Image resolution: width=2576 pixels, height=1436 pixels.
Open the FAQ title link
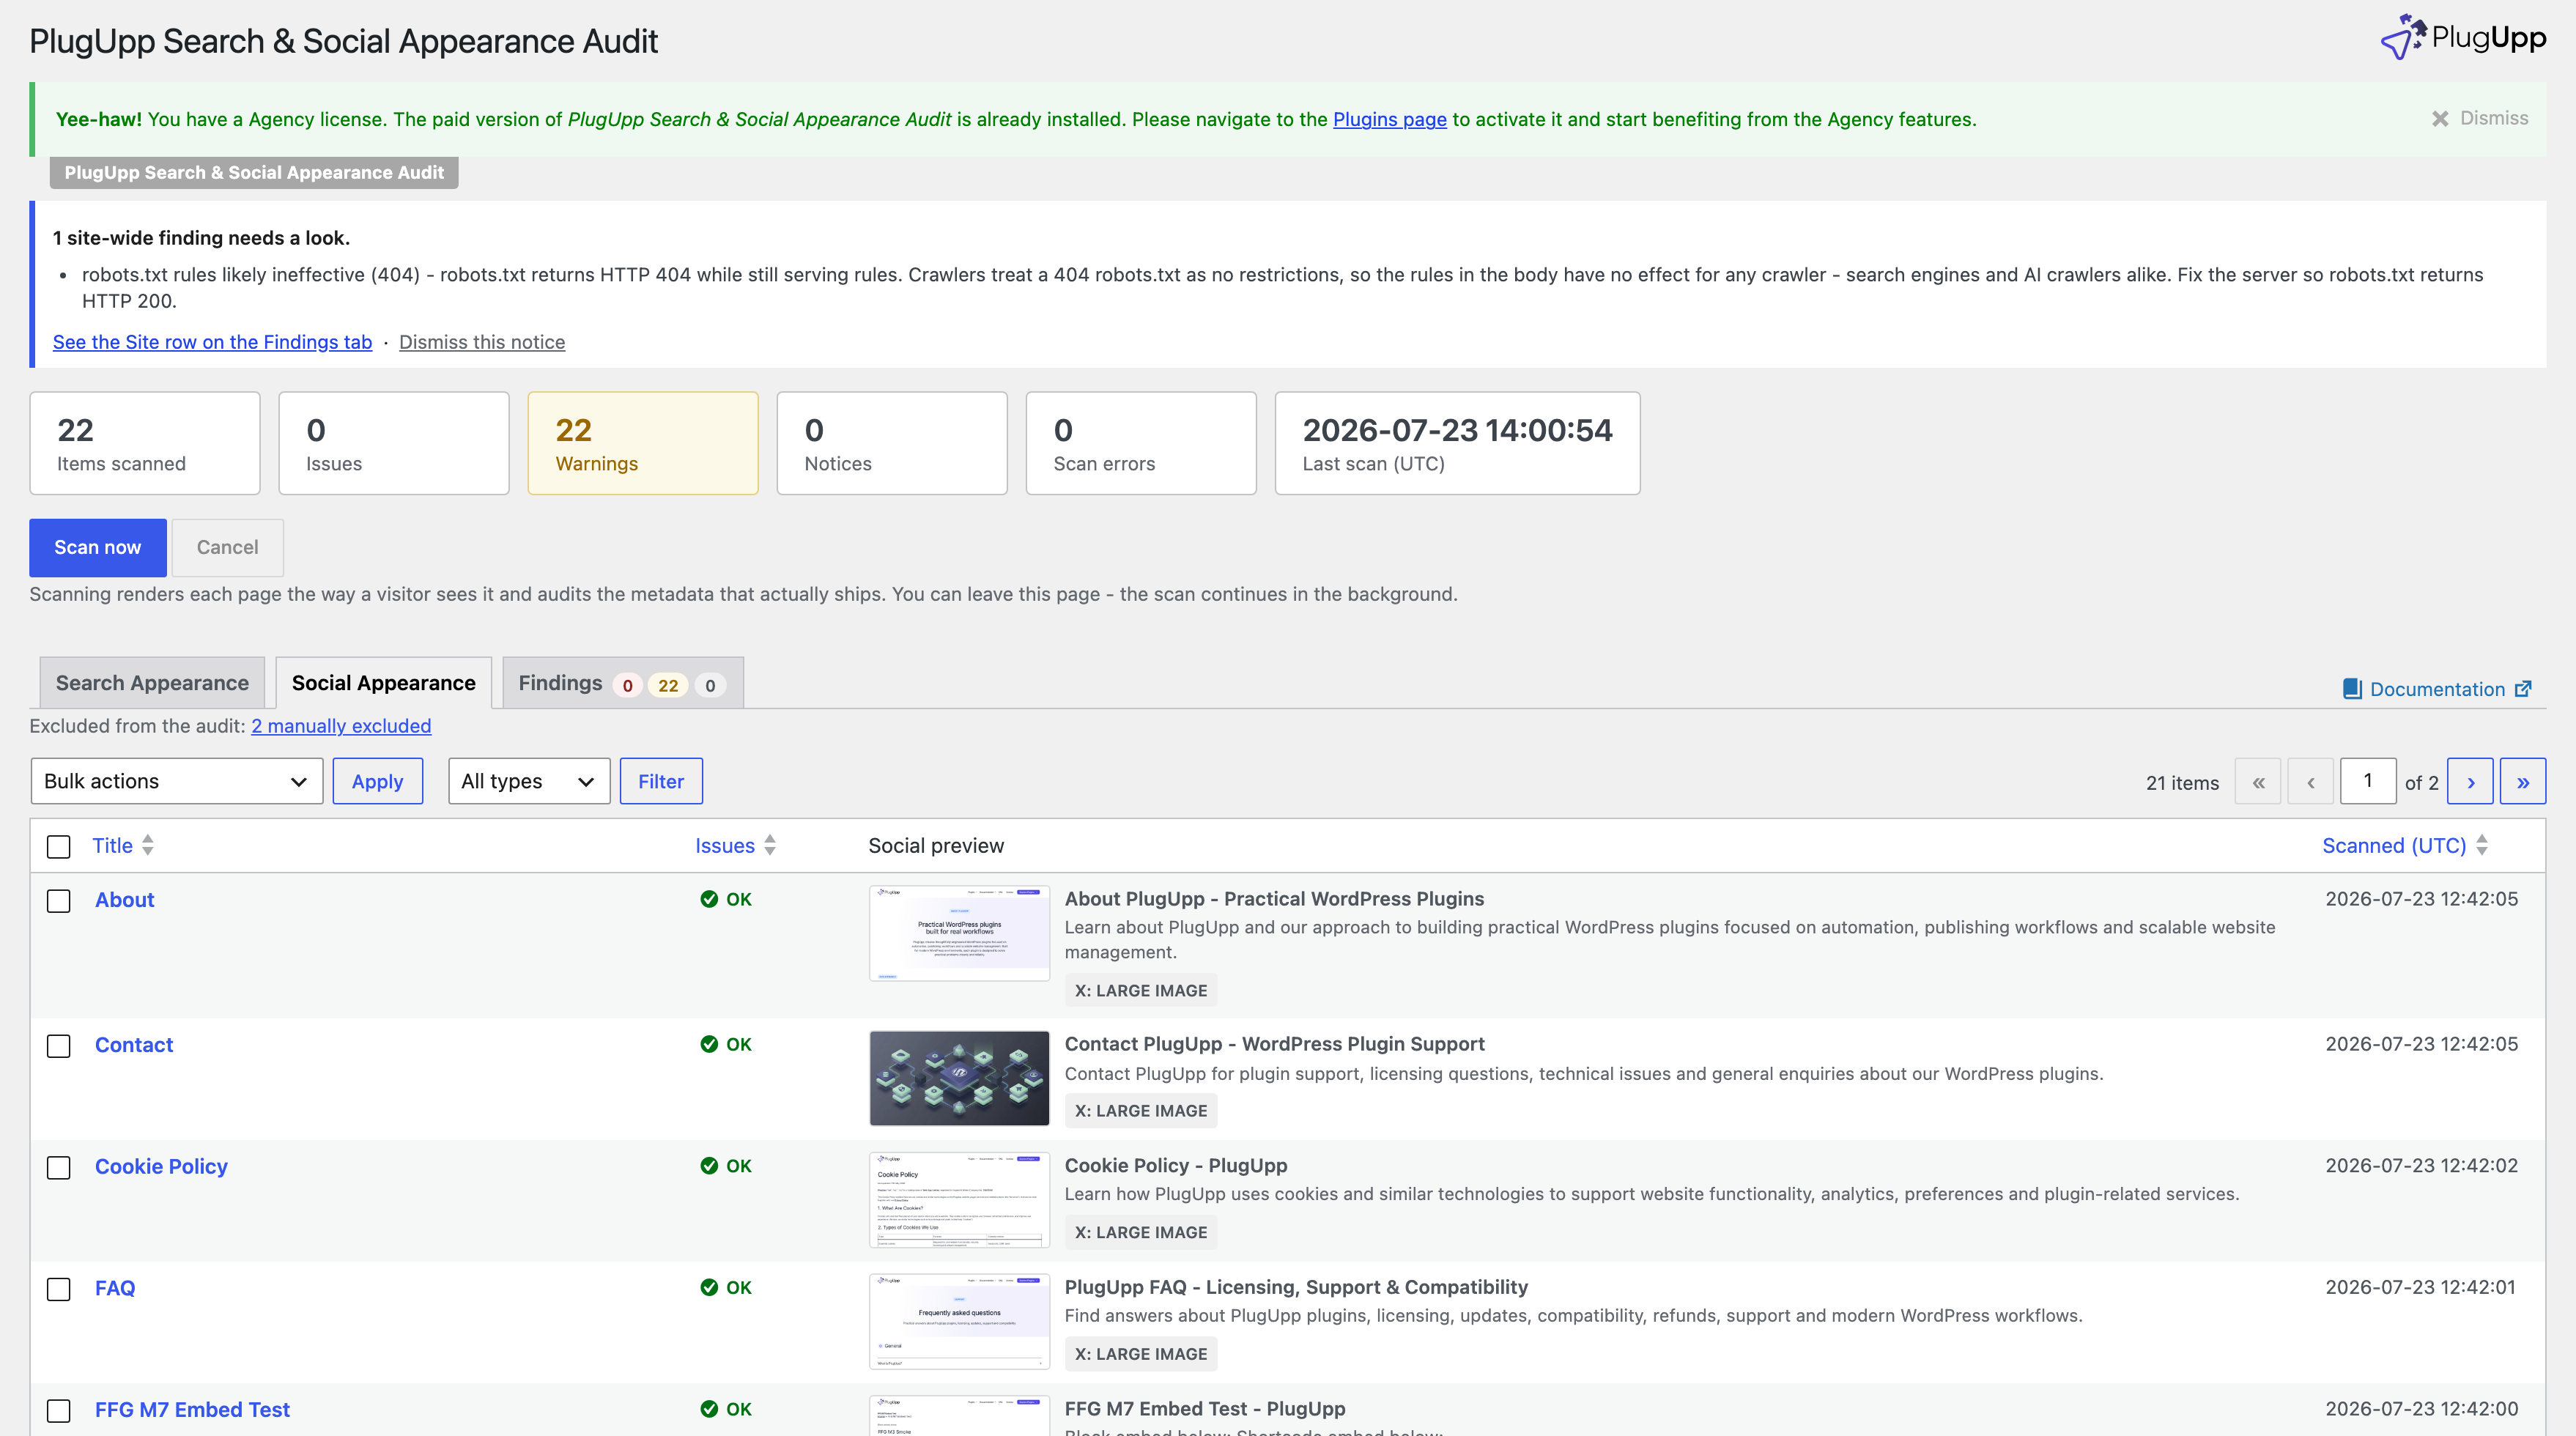115,1289
